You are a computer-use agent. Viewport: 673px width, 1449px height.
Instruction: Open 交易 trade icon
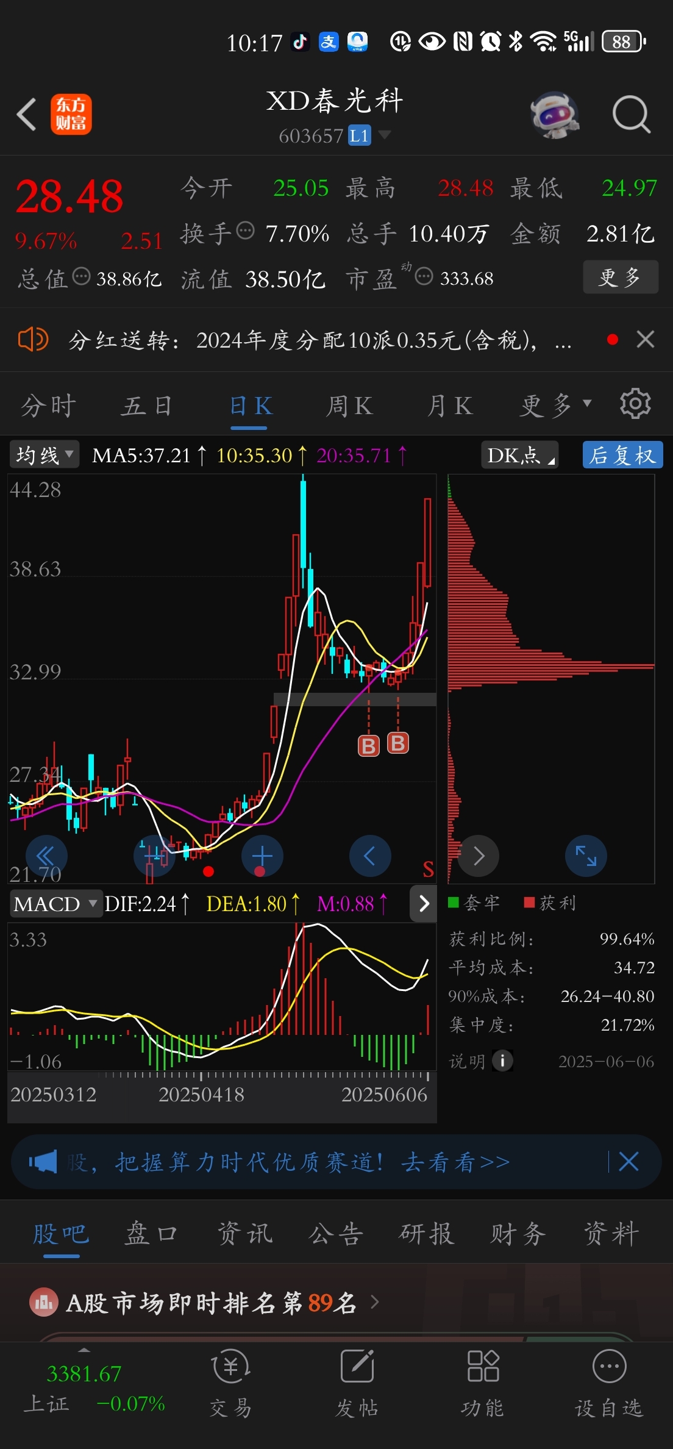click(231, 1382)
